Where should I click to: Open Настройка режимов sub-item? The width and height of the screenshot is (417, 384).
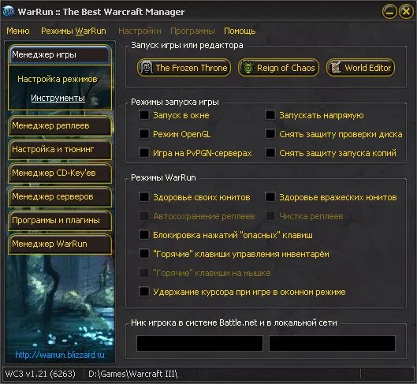coord(58,79)
